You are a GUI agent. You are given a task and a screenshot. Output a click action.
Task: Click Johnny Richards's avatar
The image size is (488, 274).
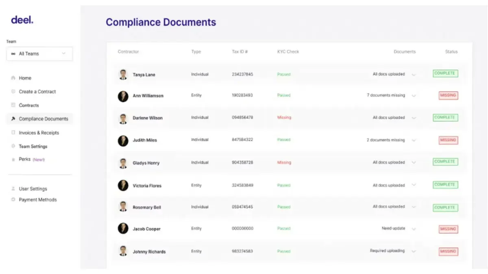[x=123, y=251]
